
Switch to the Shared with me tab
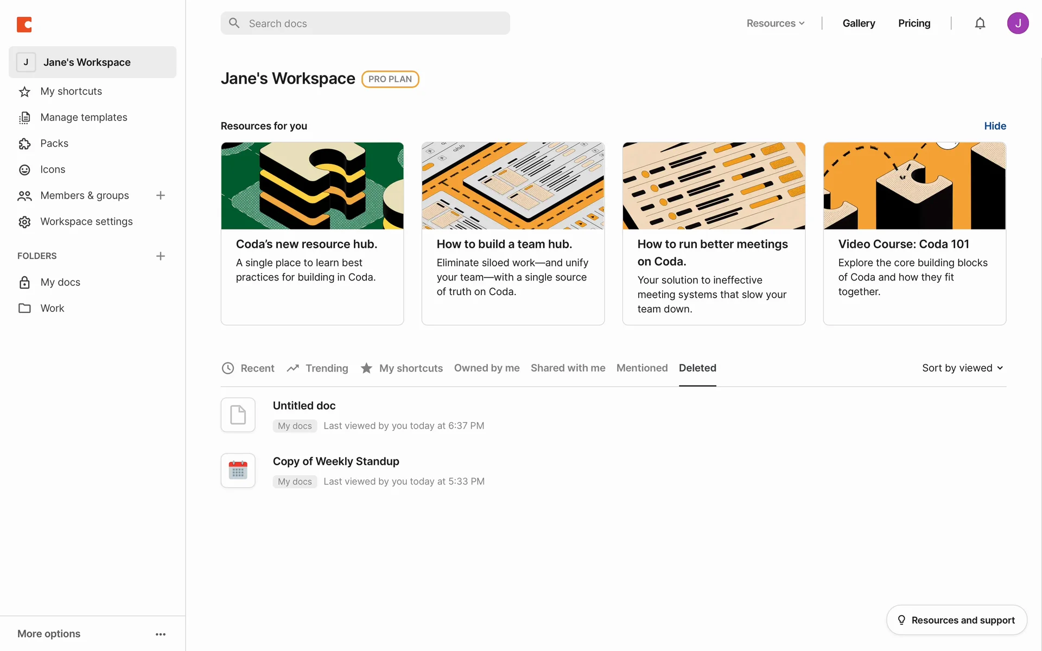[568, 368]
